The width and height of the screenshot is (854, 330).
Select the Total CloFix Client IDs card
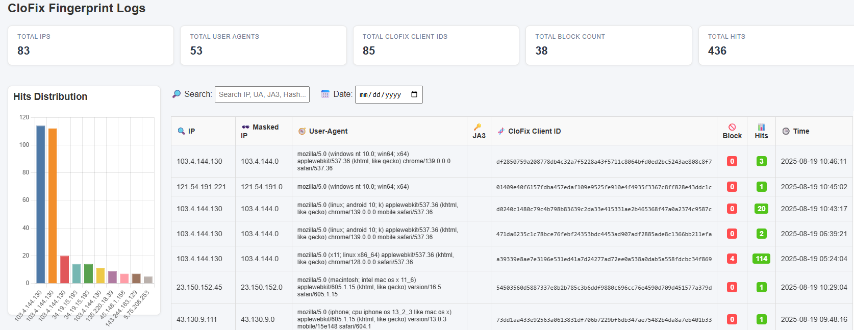click(x=436, y=45)
